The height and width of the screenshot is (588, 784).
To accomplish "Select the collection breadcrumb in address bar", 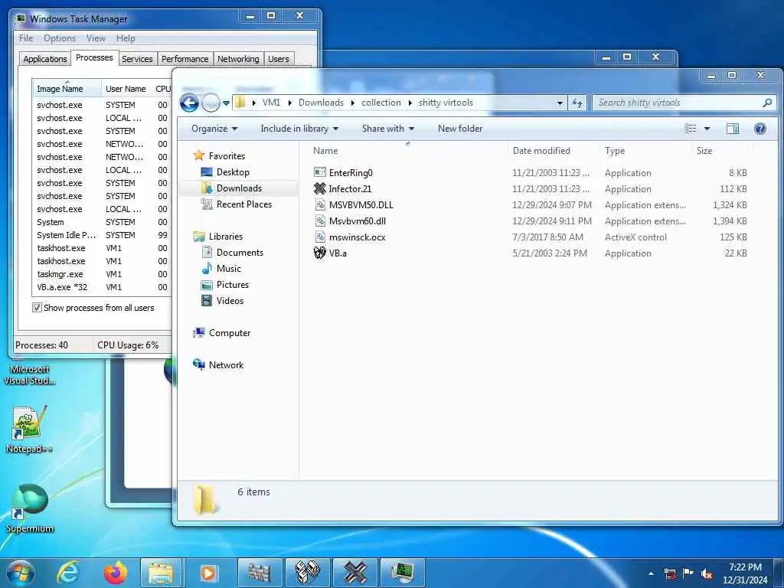I will pos(381,103).
